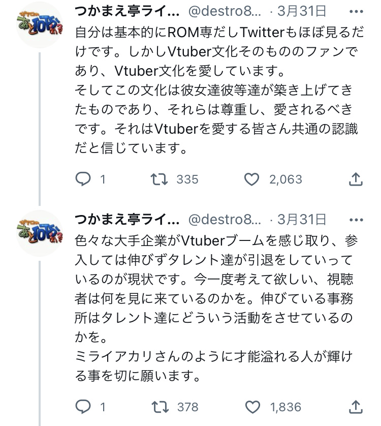Screen dimensions: 381x426
Task: Like the second tweet with 1,836 likes
Action: coord(252,407)
